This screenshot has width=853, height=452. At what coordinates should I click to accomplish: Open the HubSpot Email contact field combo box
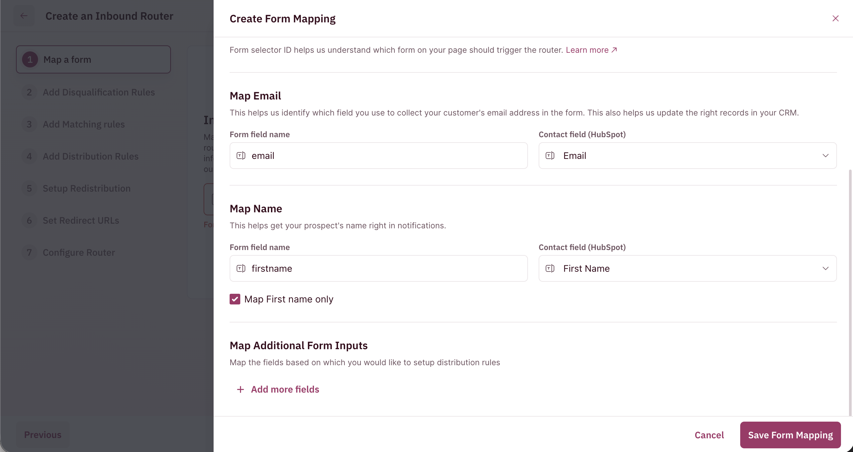click(x=687, y=156)
